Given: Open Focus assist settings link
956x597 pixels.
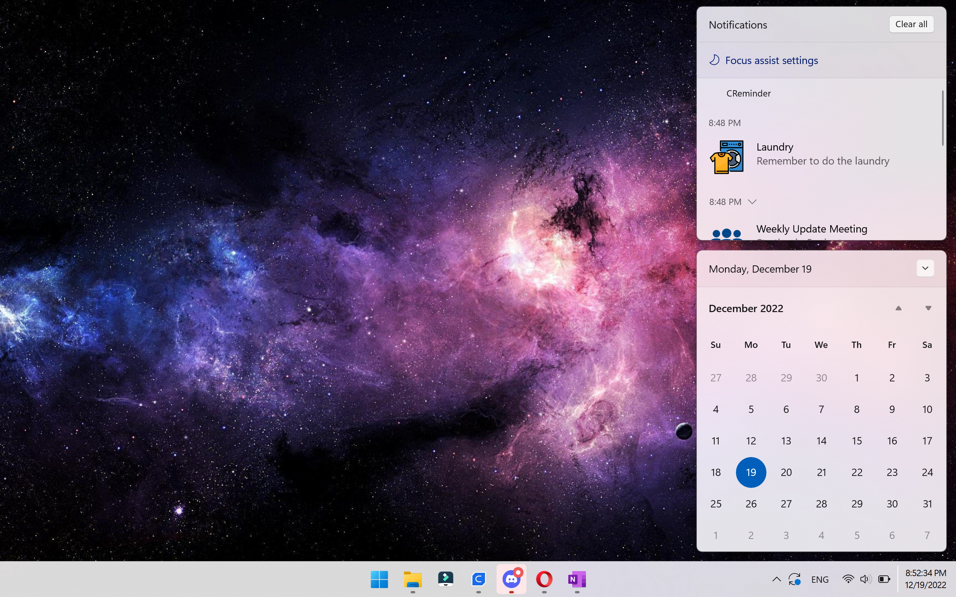Looking at the screenshot, I should click(771, 60).
